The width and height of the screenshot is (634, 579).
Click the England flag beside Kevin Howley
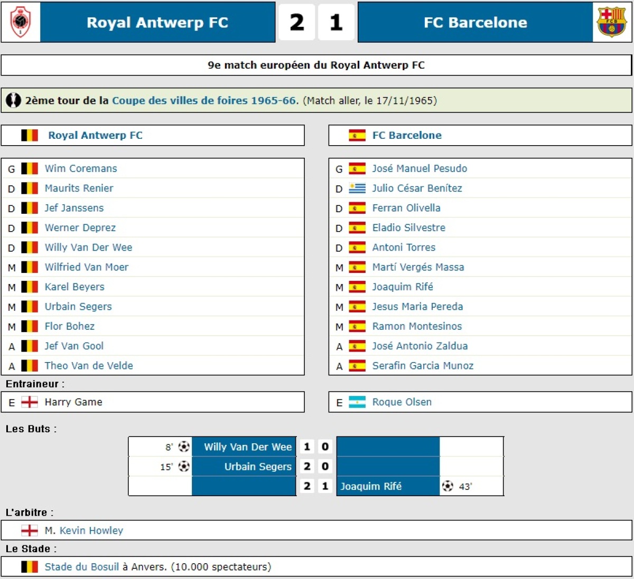(30, 530)
